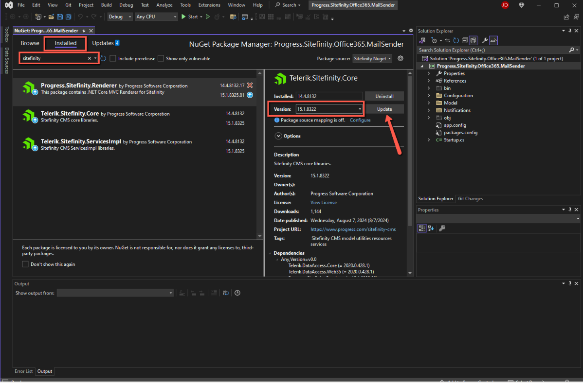Expand the Options section
Image resolution: width=583 pixels, height=383 pixels.
pos(278,136)
